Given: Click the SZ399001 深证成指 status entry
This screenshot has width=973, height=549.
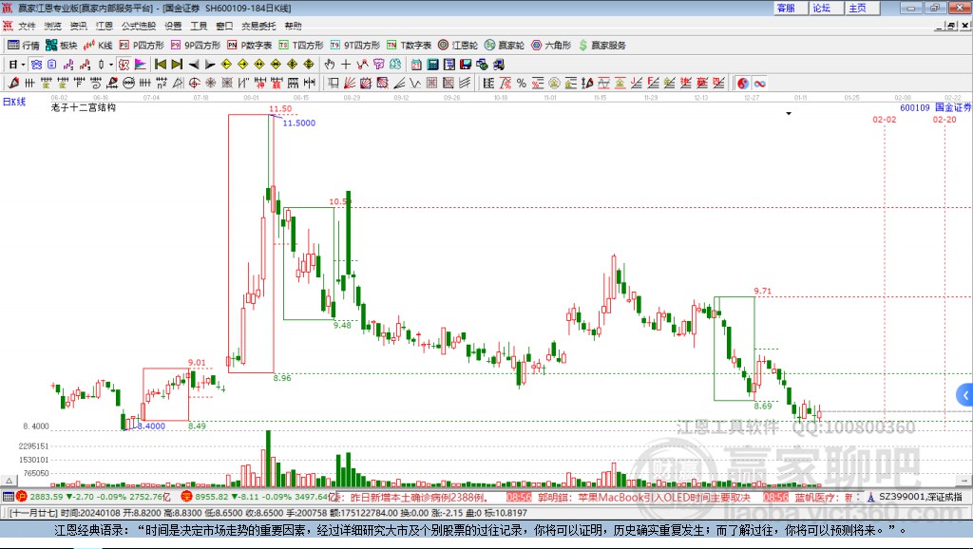Looking at the screenshot, I should tap(915, 497).
